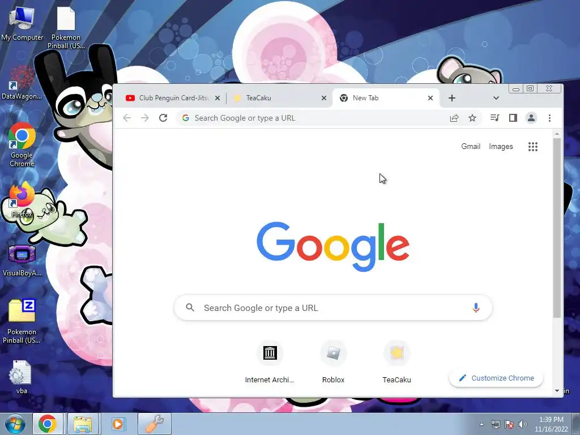Image resolution: width=580 pixels, height=435 pixels.
Task: Close the Club Penguin Card-Jitsu tab
Action: [x=217, y=98]
